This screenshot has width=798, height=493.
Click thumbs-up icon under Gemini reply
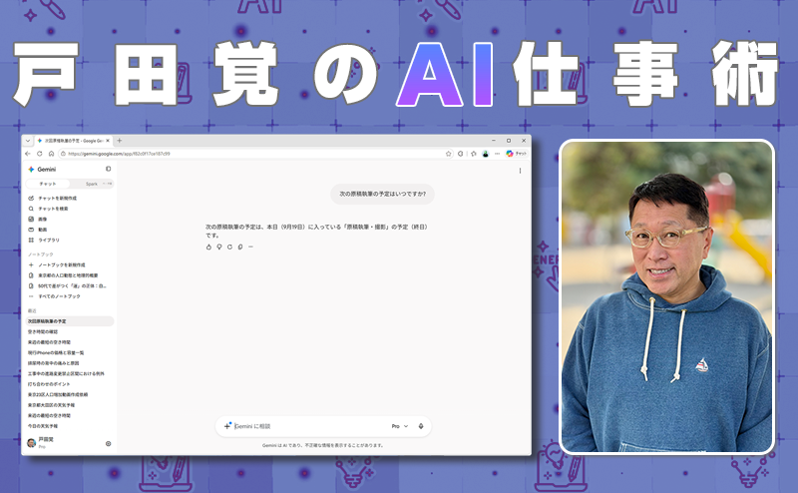pos(208,247)
